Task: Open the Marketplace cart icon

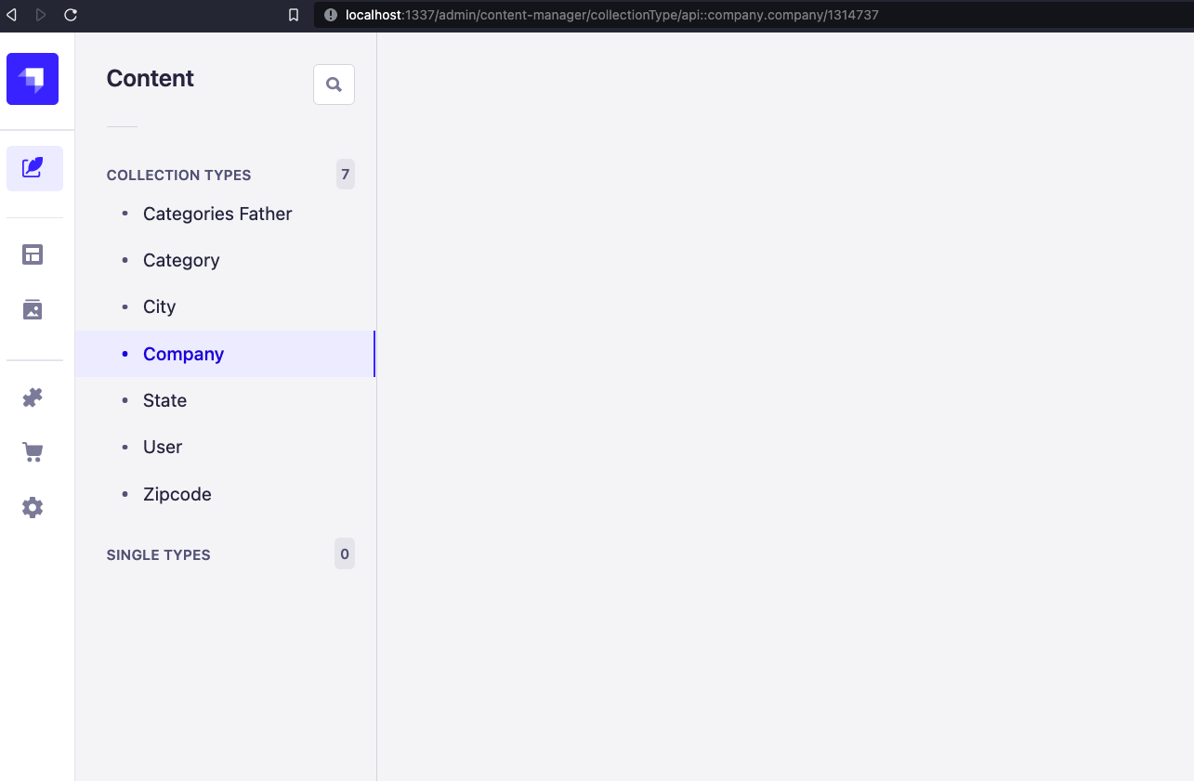Action: pos(33,452)
